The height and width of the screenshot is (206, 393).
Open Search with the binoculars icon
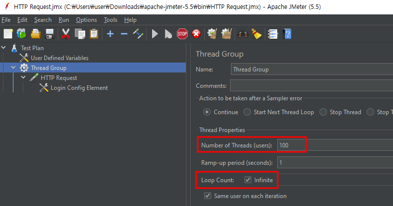pyautogui.click(x=242, y=34)
